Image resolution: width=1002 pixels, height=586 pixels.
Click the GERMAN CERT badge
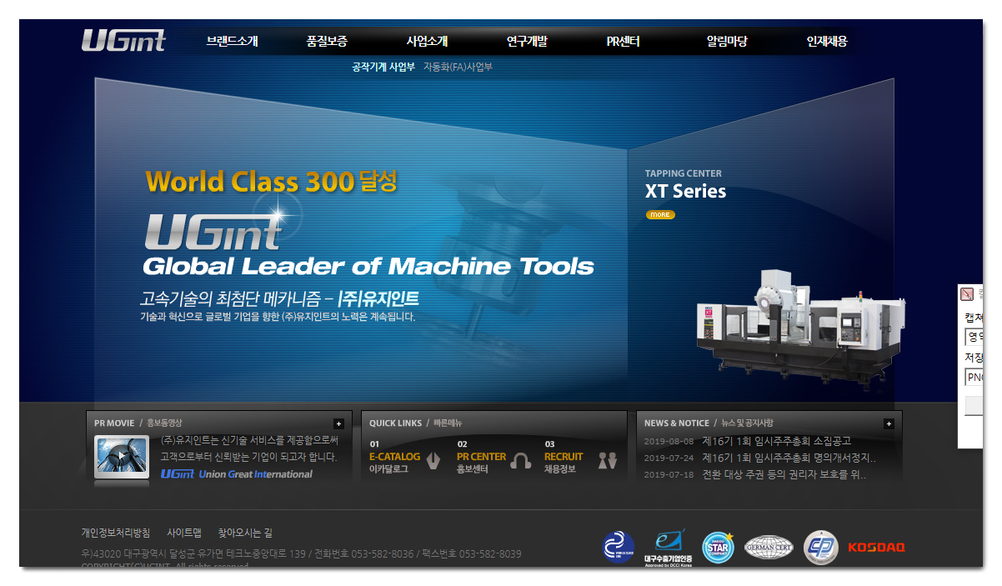tap(769, 548)
